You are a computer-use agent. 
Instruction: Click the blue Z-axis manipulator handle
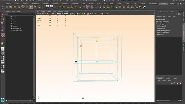76,62
